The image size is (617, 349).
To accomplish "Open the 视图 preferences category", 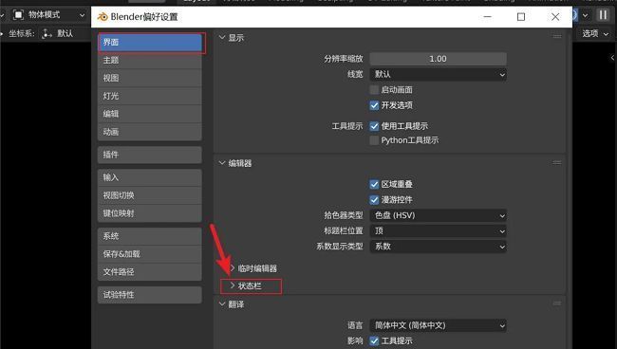I will pos(150,78).
